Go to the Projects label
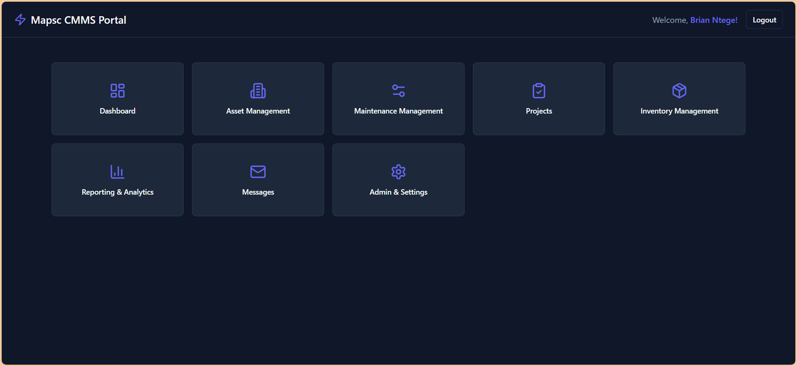 tap(539, 111)
